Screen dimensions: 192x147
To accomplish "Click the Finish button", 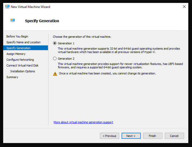I will point(152,136).
